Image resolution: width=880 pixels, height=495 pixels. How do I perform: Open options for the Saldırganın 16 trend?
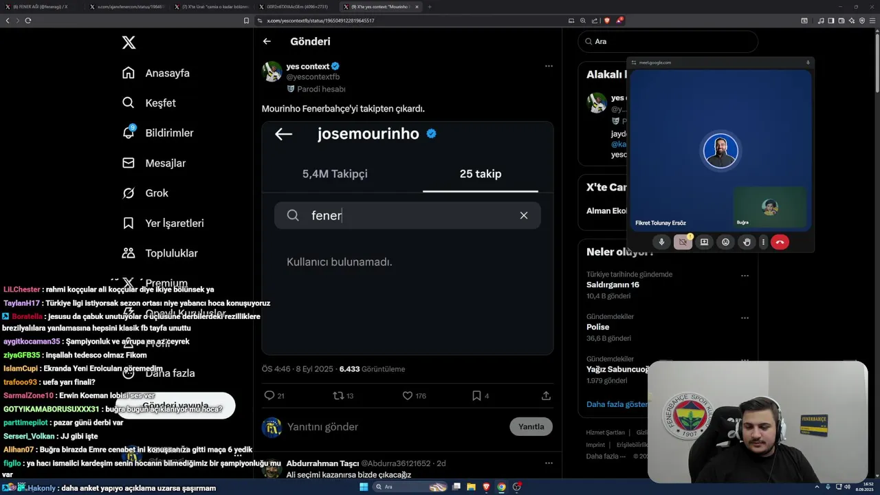coord(745,276)
